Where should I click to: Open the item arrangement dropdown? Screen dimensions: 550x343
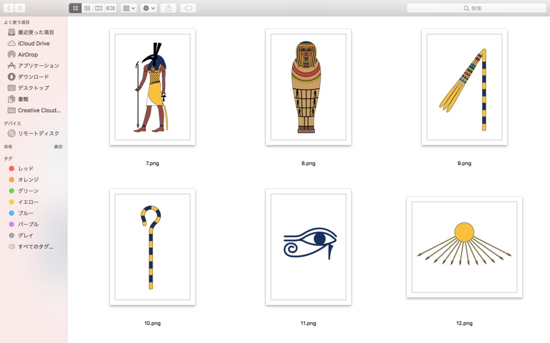point(129,8)
